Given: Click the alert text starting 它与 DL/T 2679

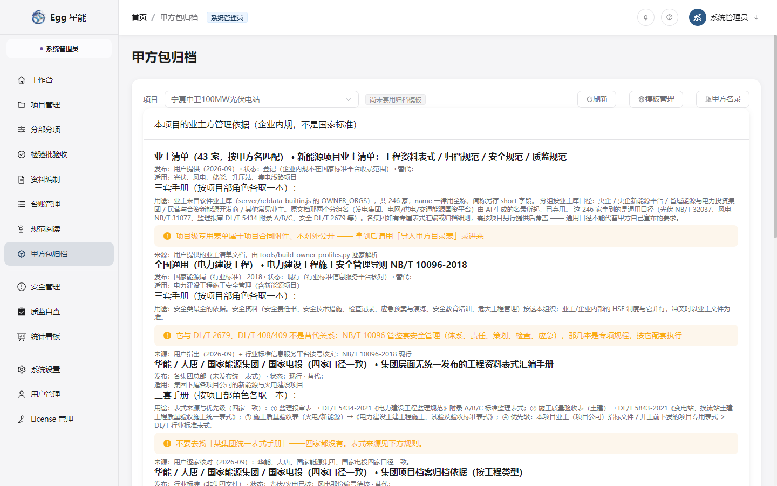Looking at the screenshot, I should click(x=428, y=335).
